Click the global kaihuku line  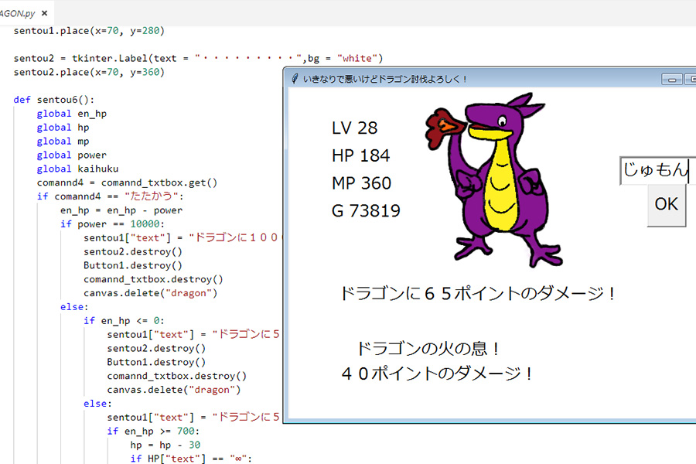click(x=77, y=169)
